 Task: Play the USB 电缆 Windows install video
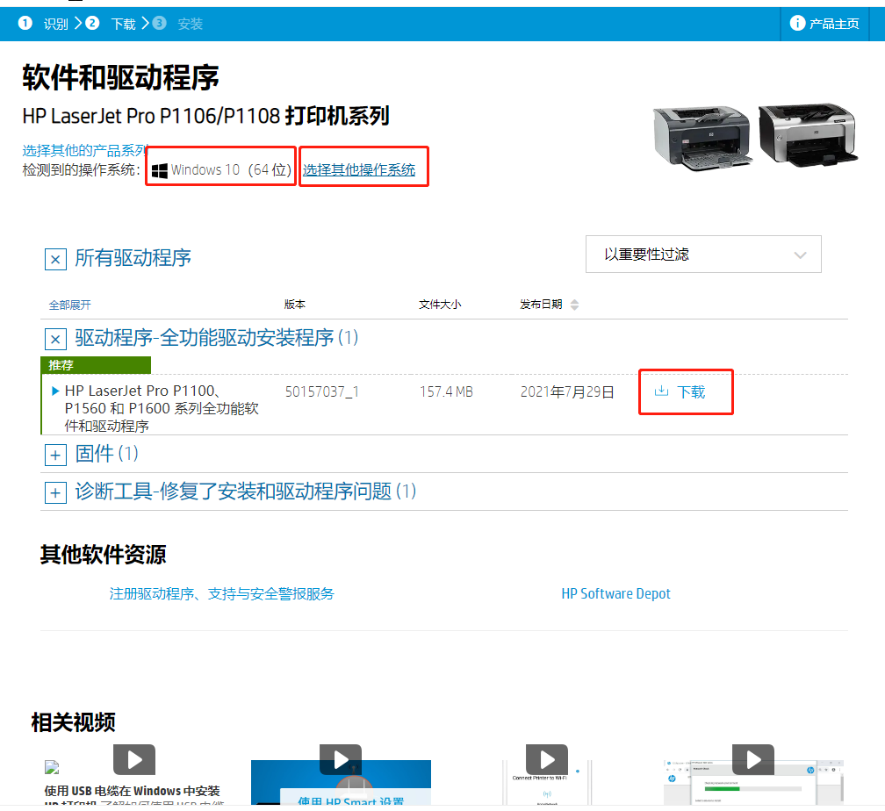click(x=134, y=759)
